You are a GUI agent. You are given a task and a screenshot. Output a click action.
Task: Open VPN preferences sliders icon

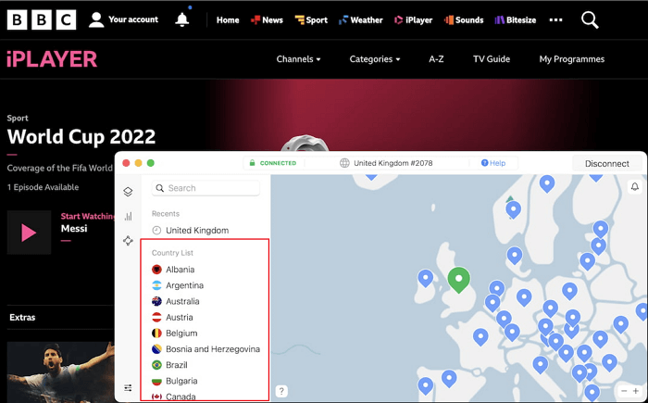click(128, 387)
